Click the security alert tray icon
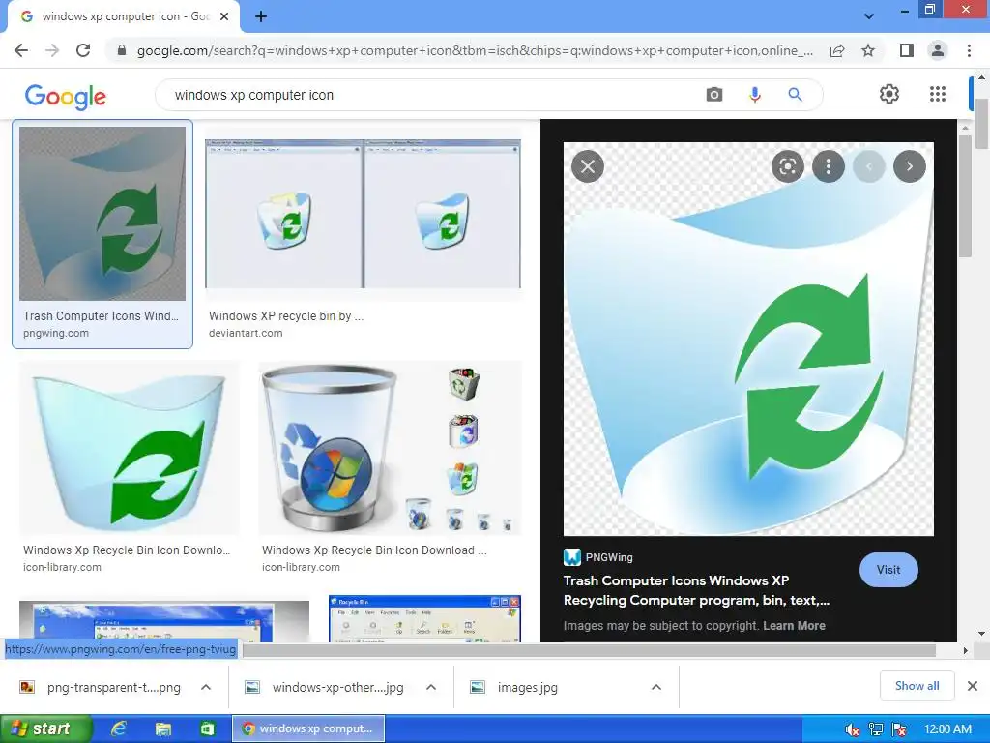Image resolution: width=990 pixels, height=743 pixels. pyautogui.click(x=899, y=729)
